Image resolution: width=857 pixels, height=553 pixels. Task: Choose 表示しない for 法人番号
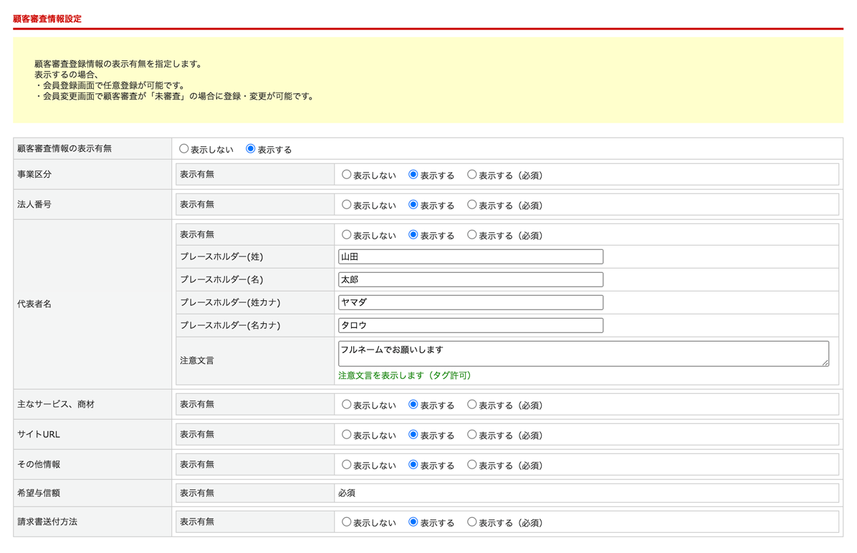347,205
